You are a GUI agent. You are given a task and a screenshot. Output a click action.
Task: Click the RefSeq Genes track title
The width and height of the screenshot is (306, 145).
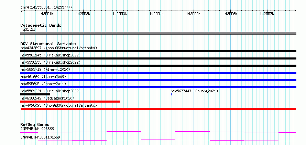pos(35,124)
